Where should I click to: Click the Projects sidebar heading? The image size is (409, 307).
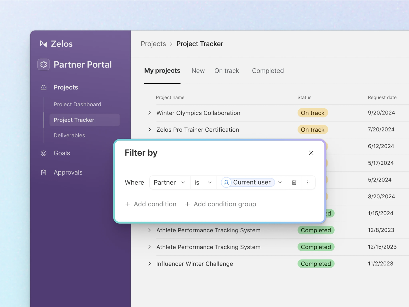(x=66, y=87)
